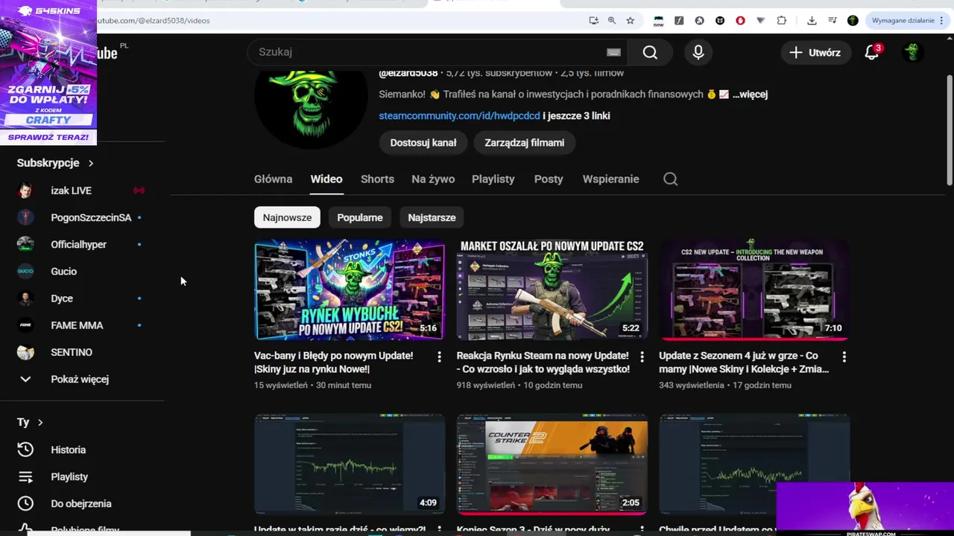Switch to the Posty channel tab

pos(549,179)
